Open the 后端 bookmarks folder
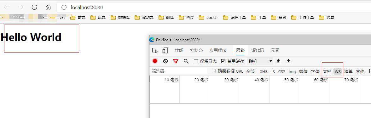Image resolution: width=371 pixels, height=118 pixels. [98, 18]
